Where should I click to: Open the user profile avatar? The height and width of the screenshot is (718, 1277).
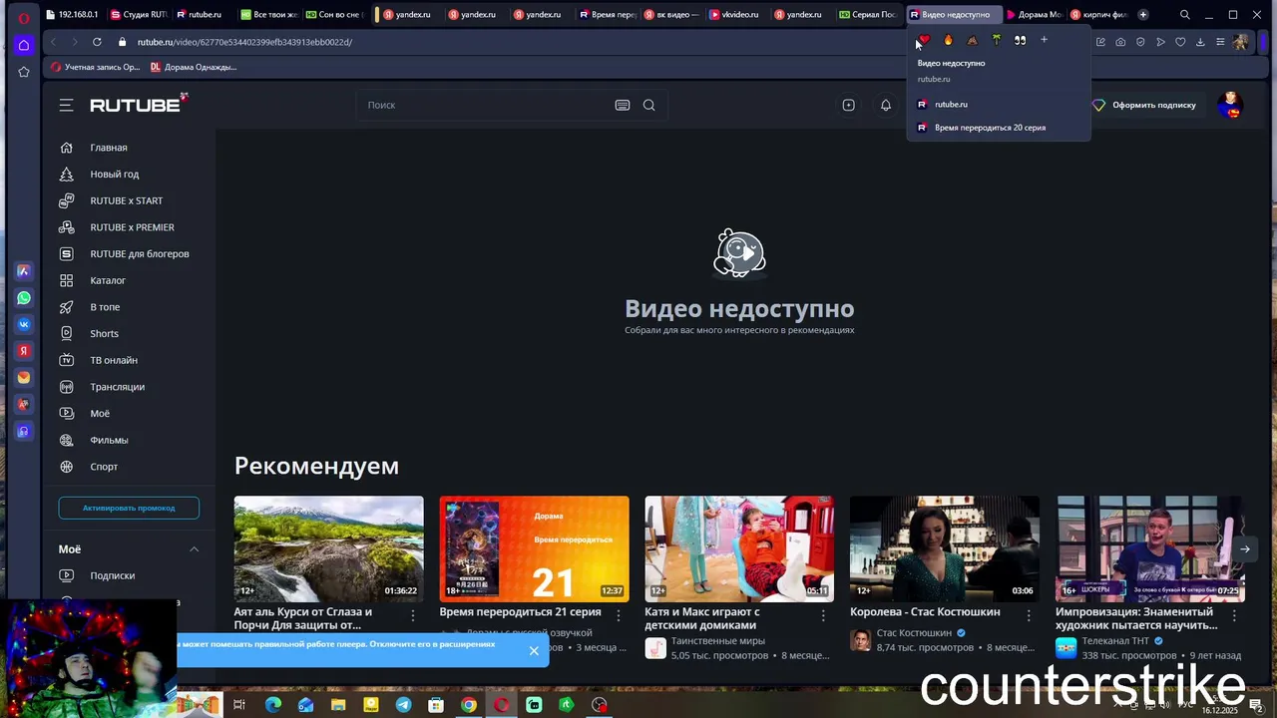click(1231, 105)
